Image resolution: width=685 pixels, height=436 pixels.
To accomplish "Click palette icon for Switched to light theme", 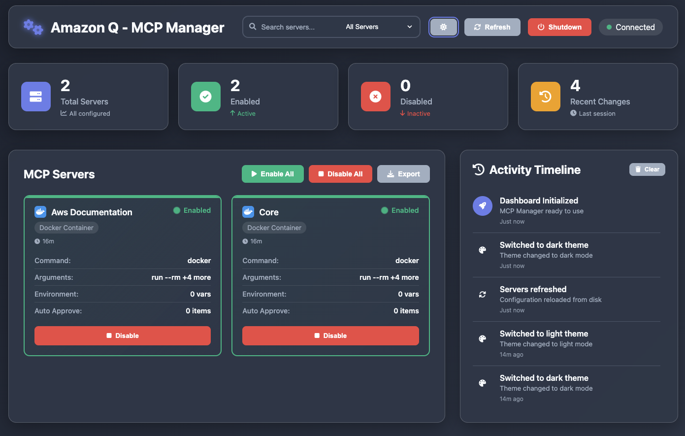I will tap(483, 339).
